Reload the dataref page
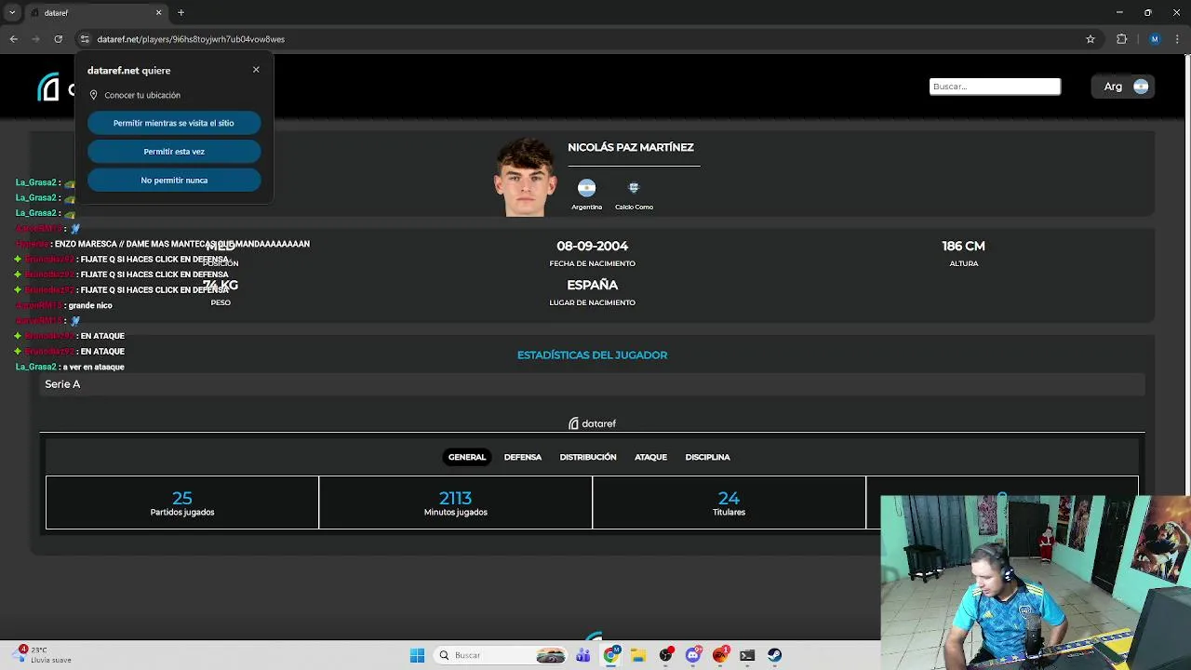 click(x=58, y=39)
